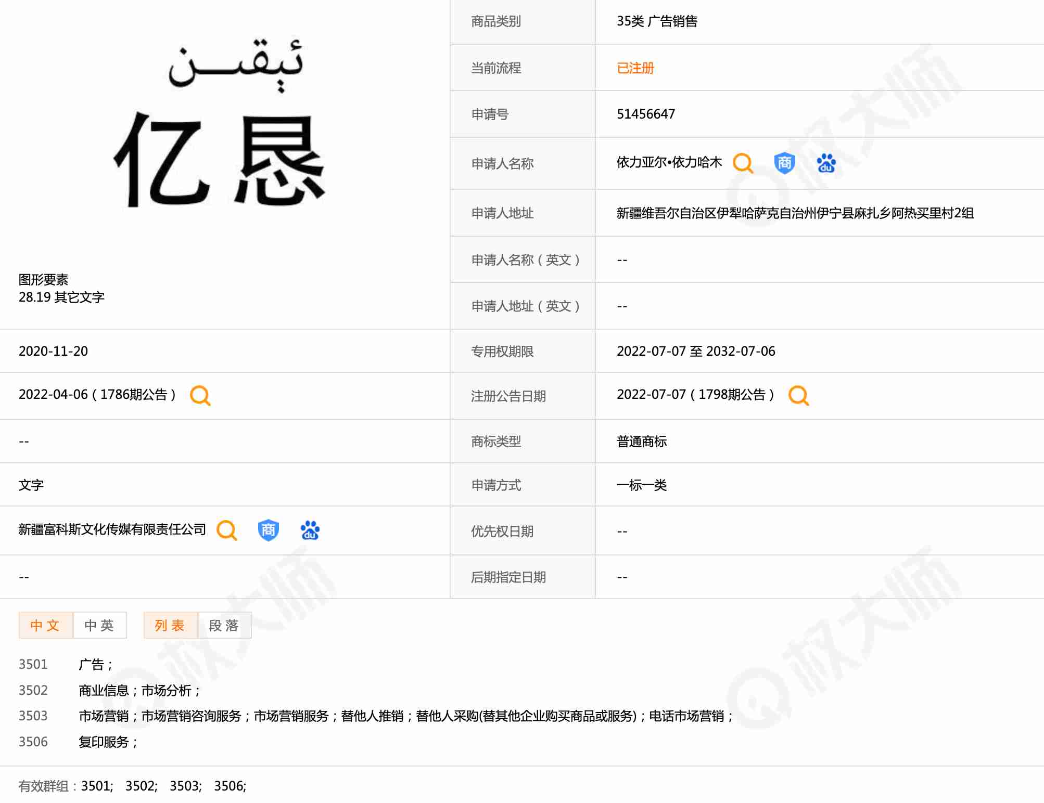Click the search icon beside 新疆富科斯文化传媒有限责任公司
This screenshot has width=1044, height=803.
(x=227, y=530)
